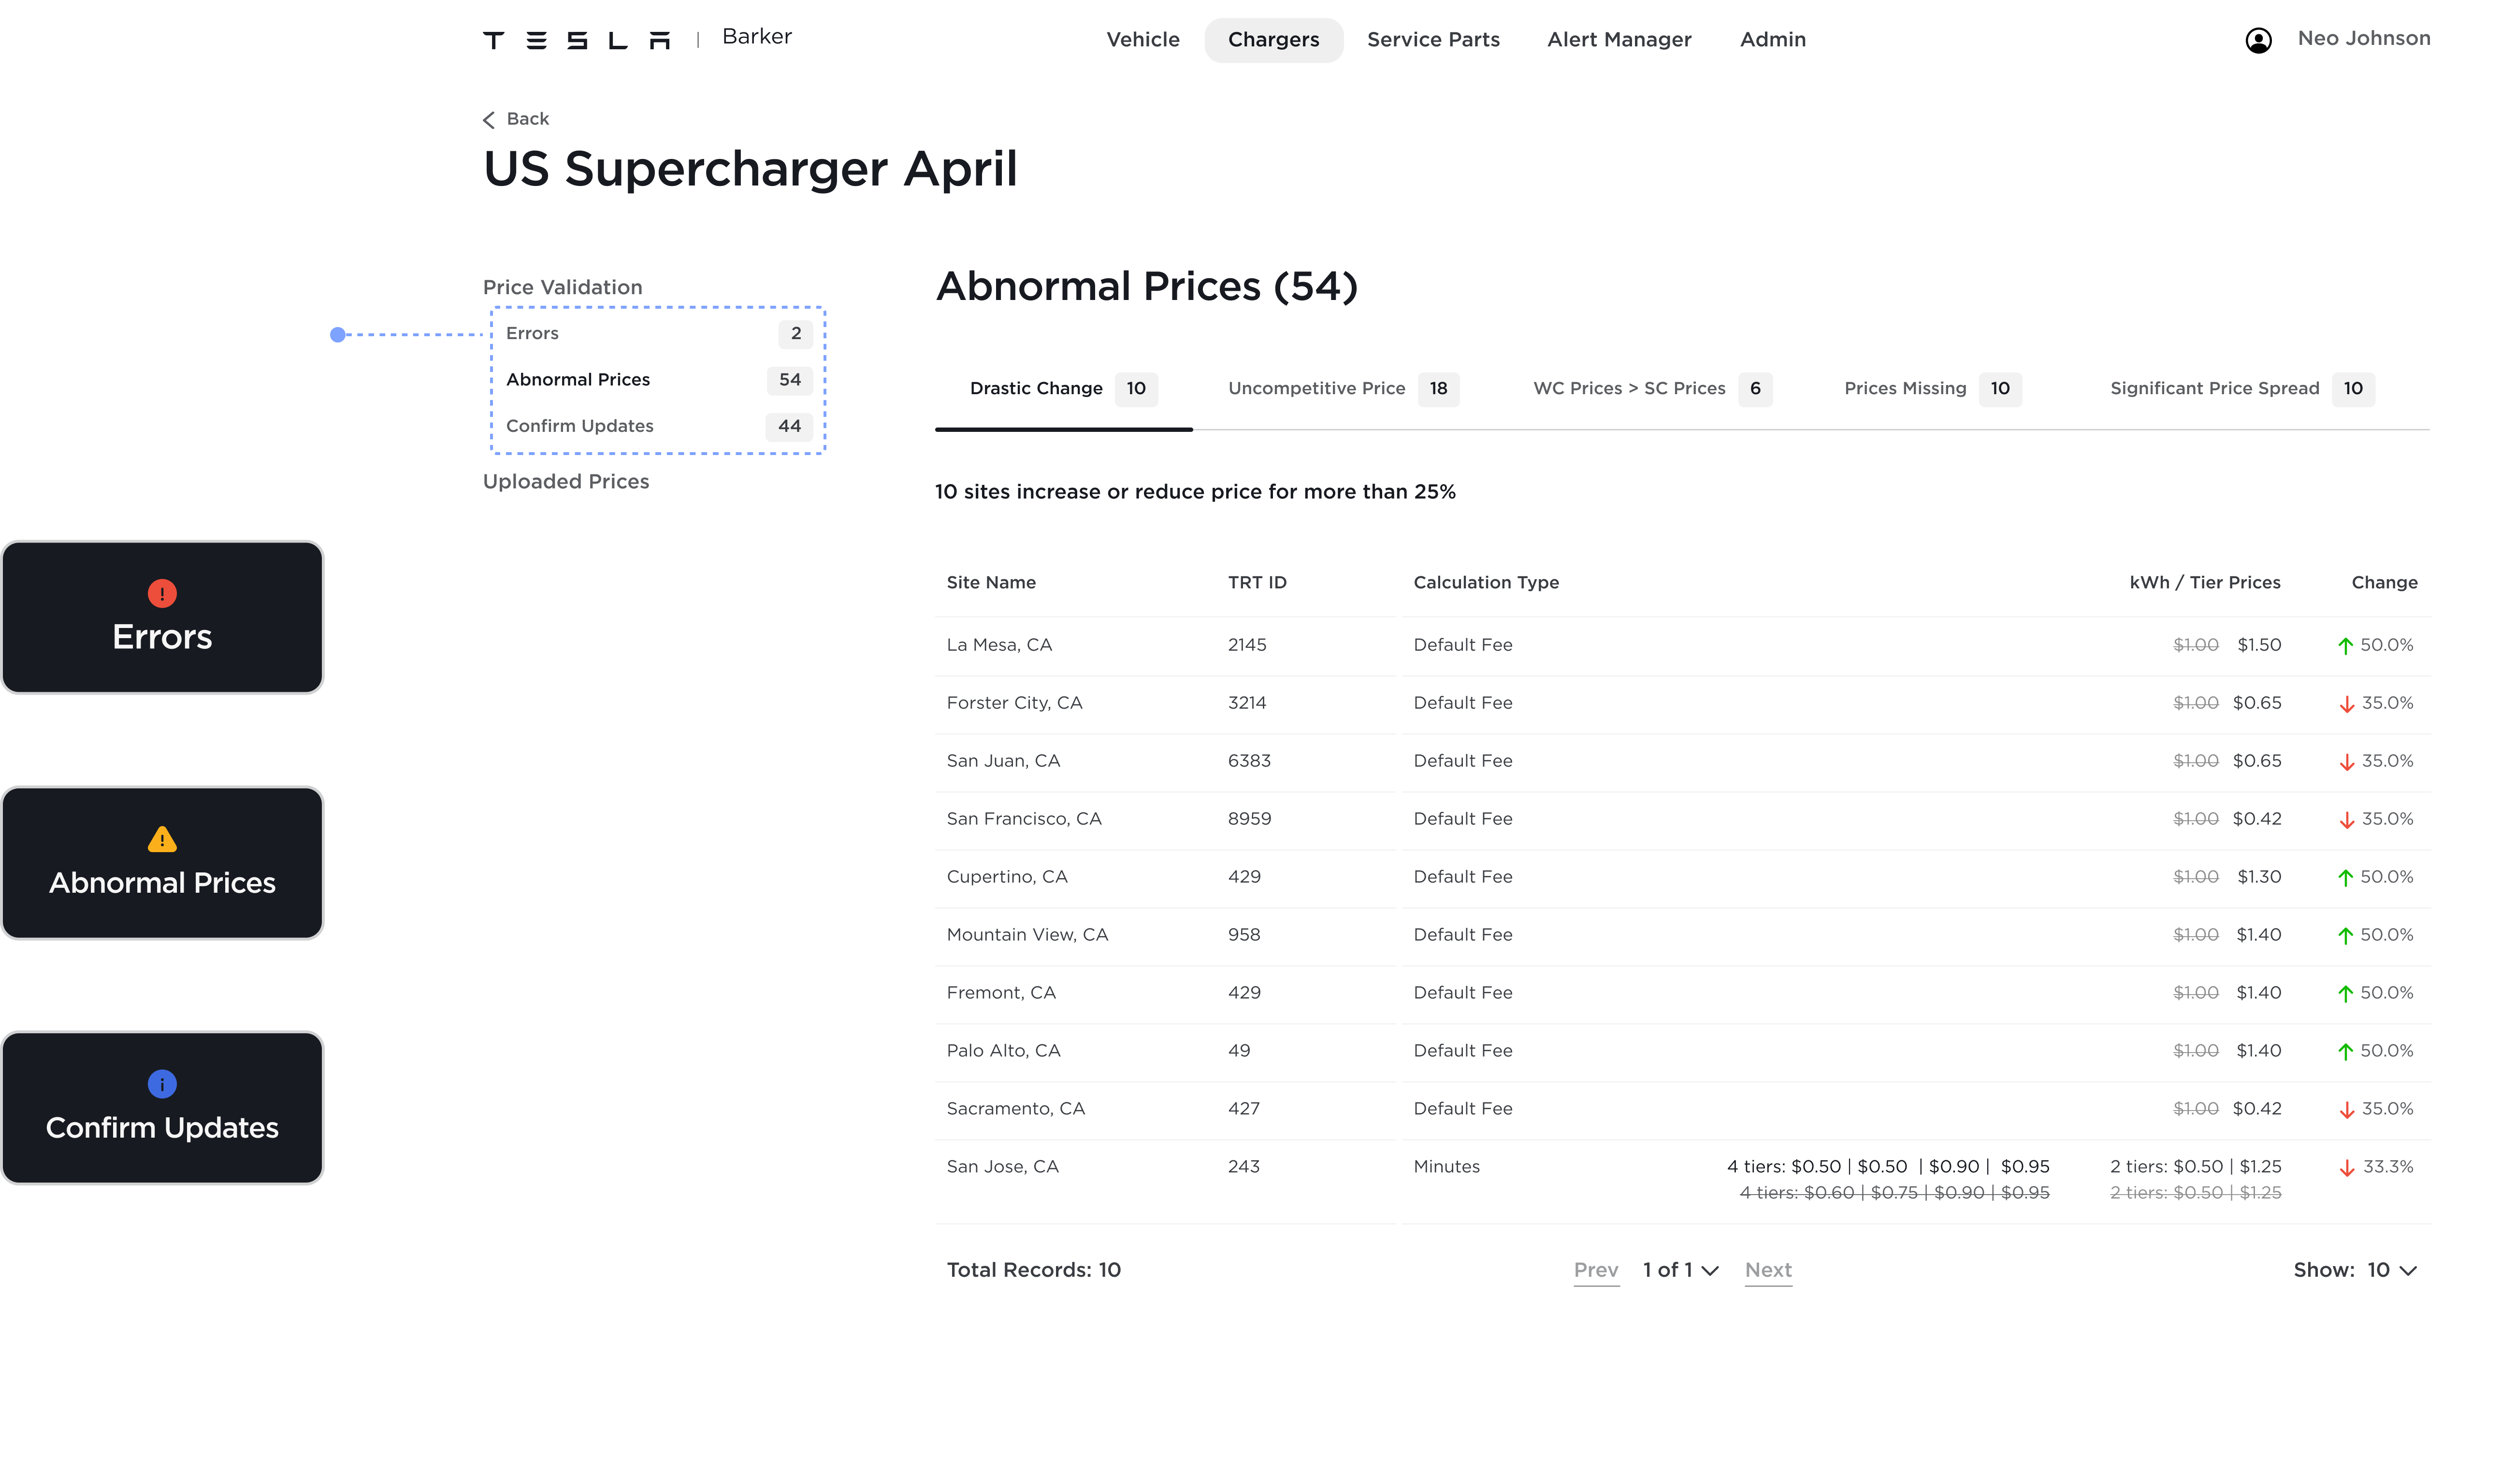This screenshot has height=1484, width=2501.
Task: Open the page selector '1 of 1' dropdown
Action: (1680, 1270)
